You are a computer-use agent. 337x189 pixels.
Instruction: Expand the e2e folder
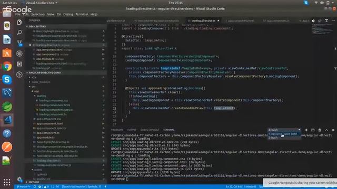[34, 77]
